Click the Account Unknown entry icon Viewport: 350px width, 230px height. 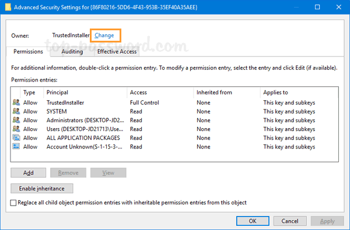point(16,146)
